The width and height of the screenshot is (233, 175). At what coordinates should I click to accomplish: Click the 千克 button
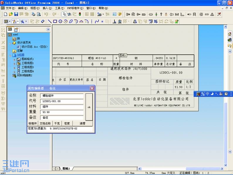57,124
